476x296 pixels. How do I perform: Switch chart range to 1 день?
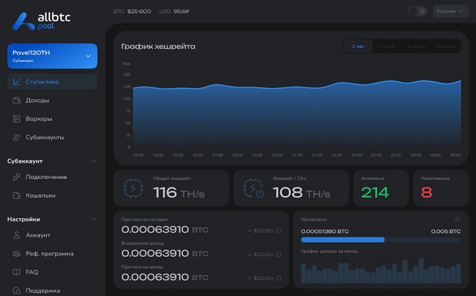click(x=387, y=47)
